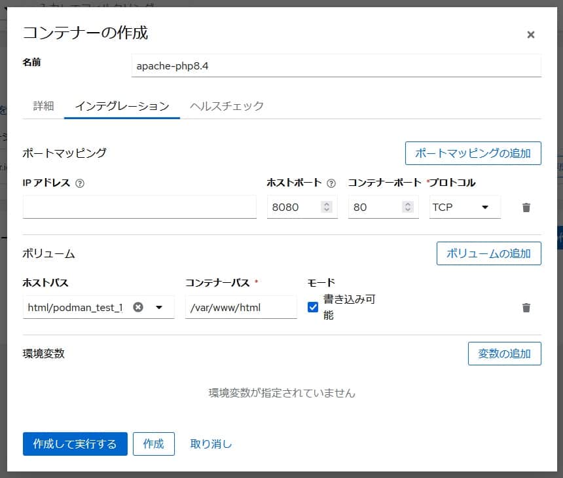This screenshot has width=563, height=478.
Task: Select the インテグレーション tab
Action: pos(122,106)
